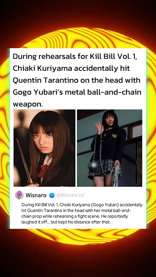Click the raised waving hand in right photo
This screenshot has width=156, height=277.
[99, 127]
